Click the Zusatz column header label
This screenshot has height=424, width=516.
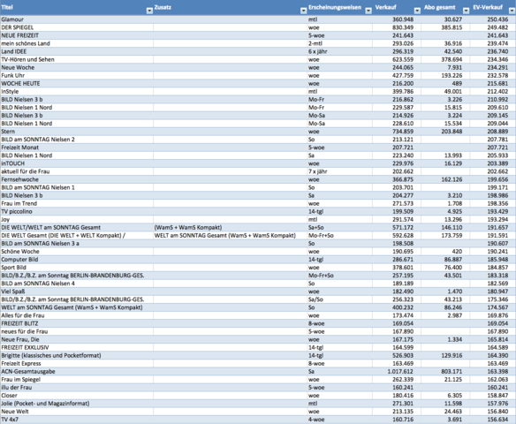(163, 7)
